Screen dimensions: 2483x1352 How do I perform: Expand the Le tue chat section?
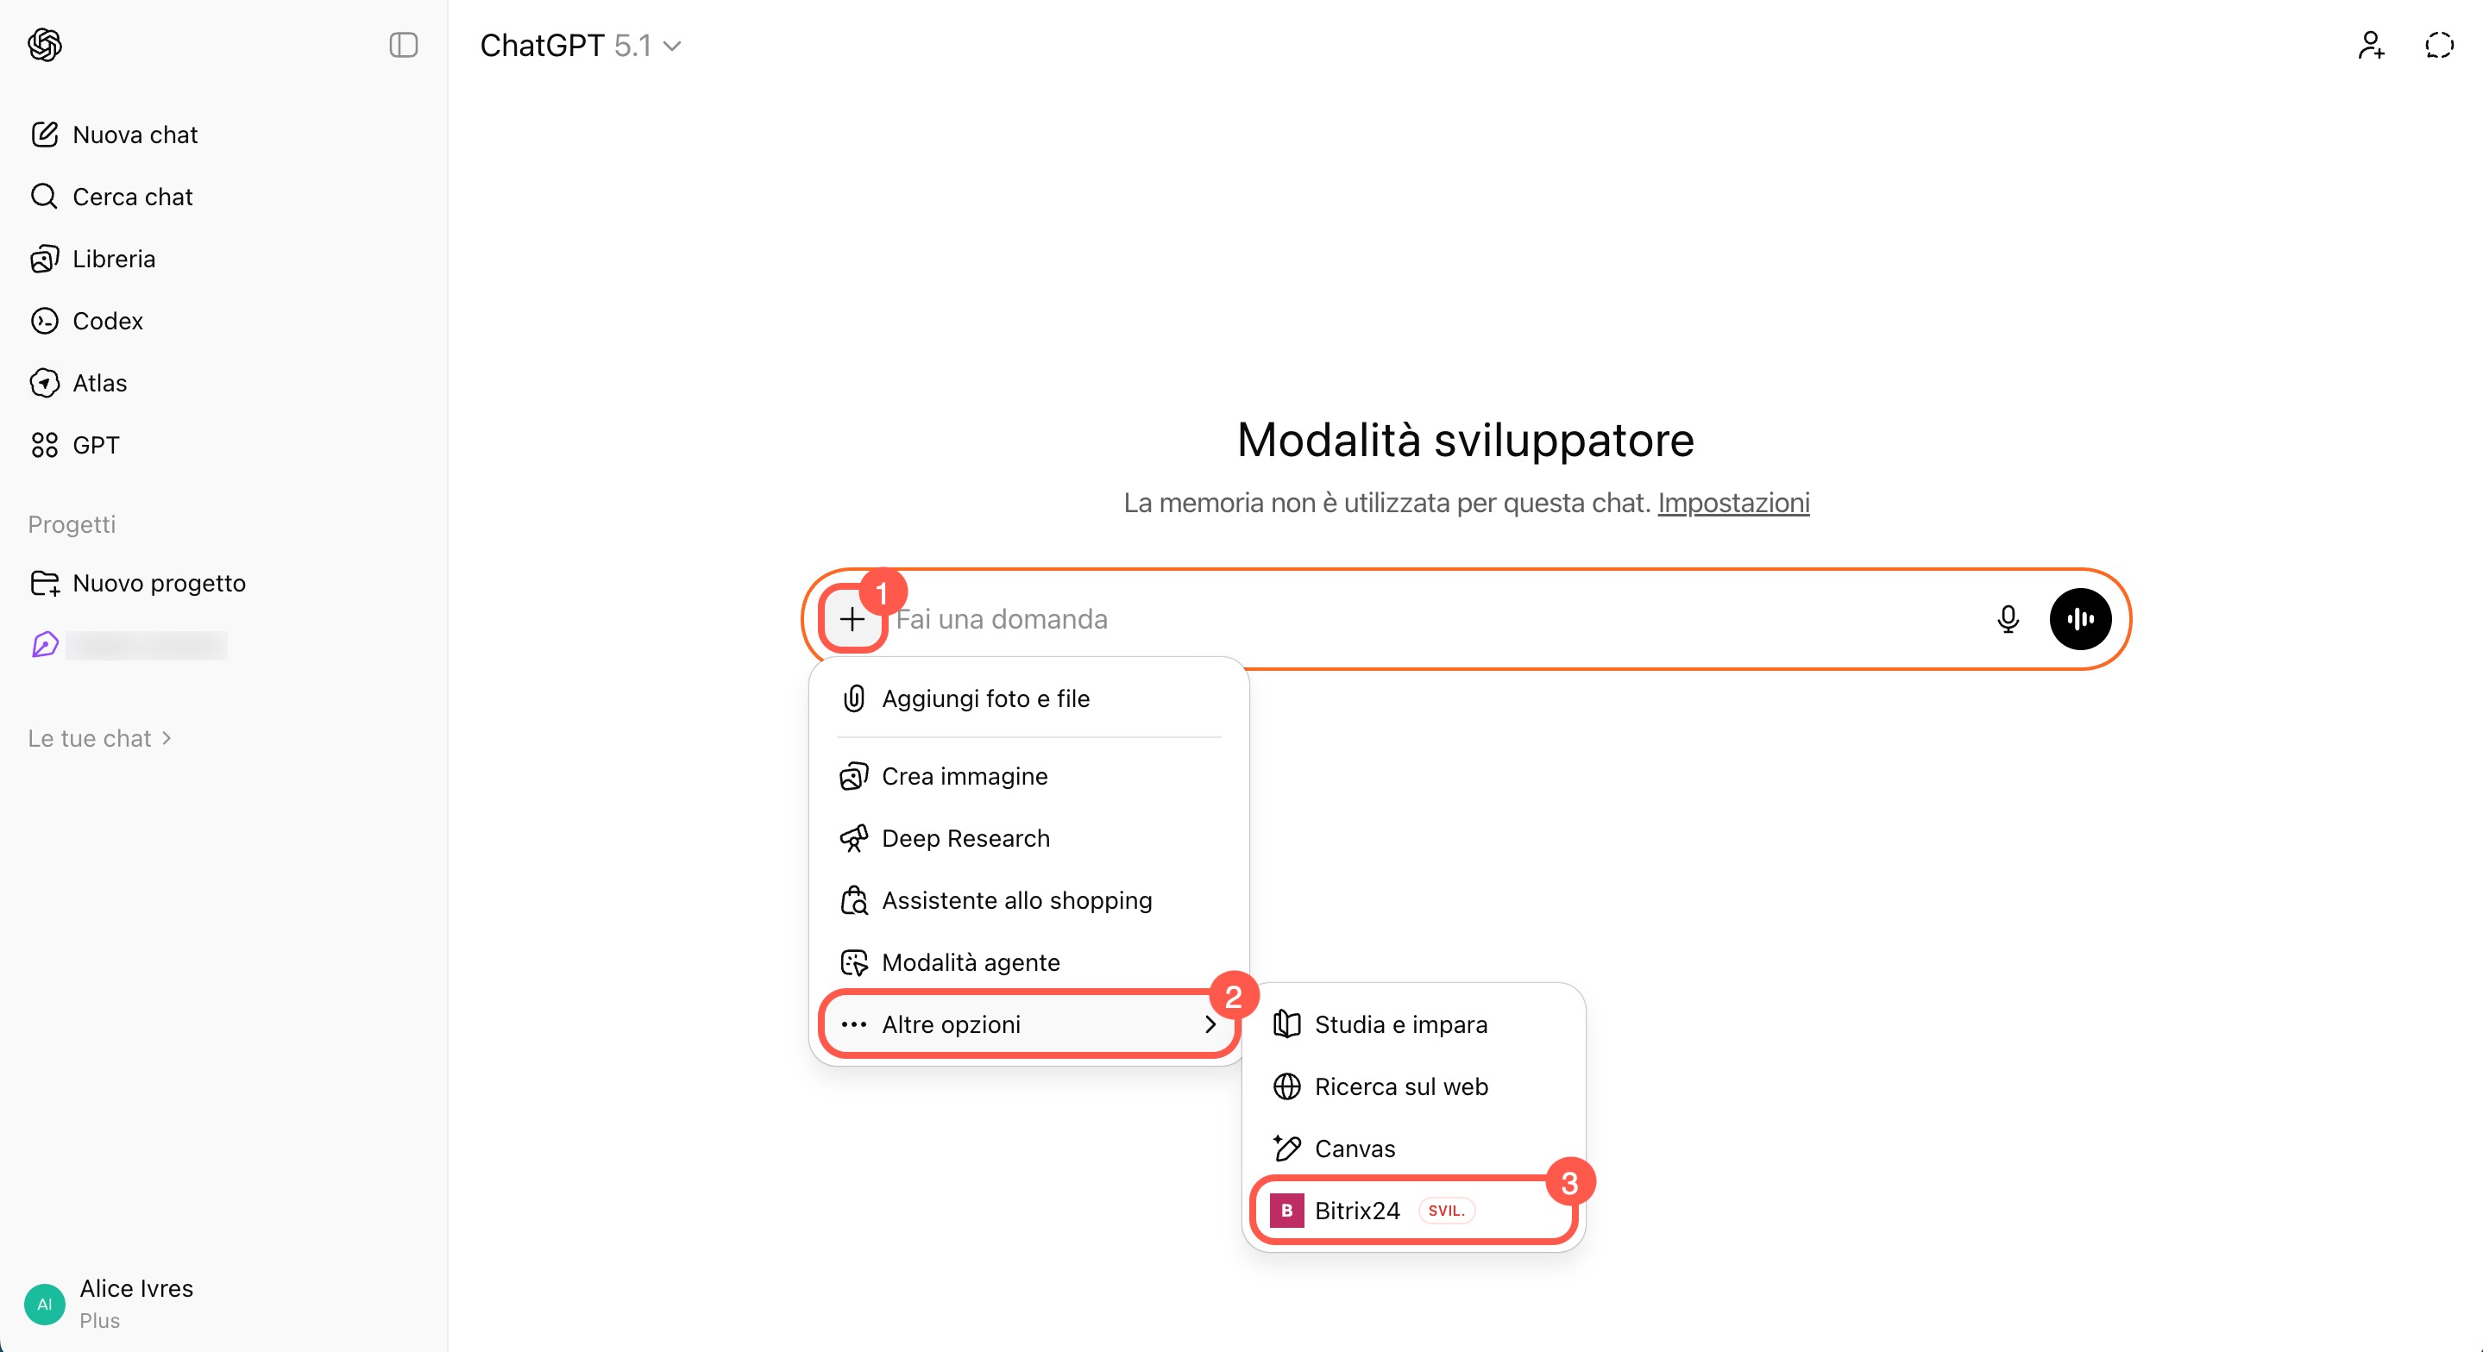(99, 738)
